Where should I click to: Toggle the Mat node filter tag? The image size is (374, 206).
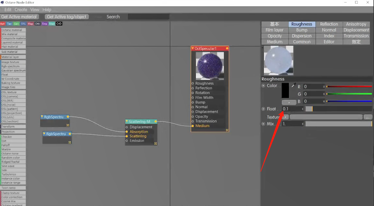click(2, 24)
